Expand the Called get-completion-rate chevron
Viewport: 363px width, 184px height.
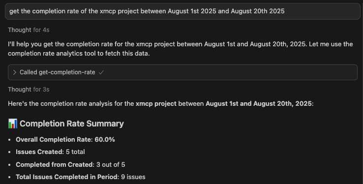pyautogui.click(x=15, y=72)
